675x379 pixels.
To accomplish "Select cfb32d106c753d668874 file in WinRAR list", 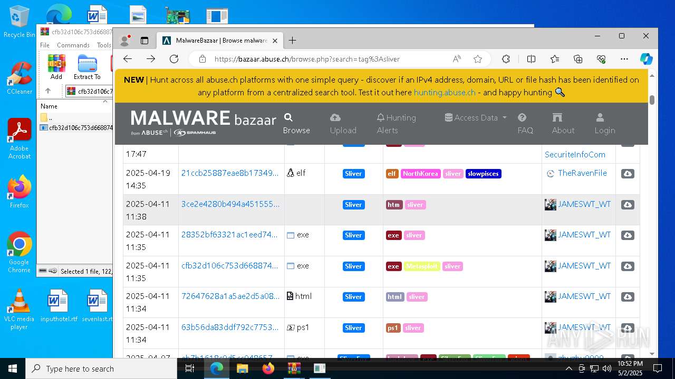I will [76, 127].
